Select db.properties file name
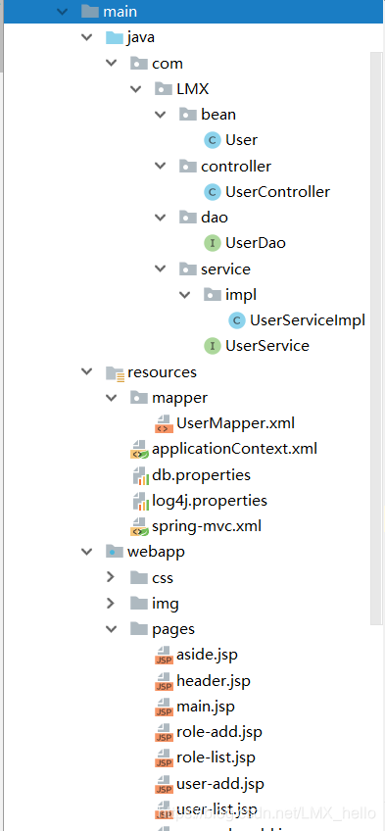Viewport: 385px width, 831px height. click(201, 475)
